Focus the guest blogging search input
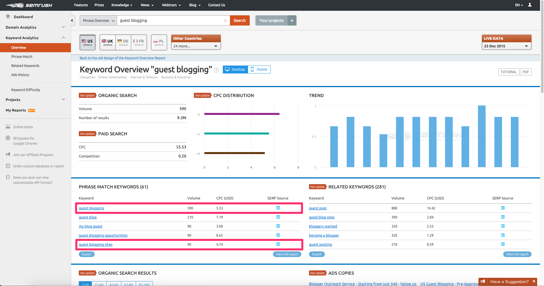 (x=170, y=20)
